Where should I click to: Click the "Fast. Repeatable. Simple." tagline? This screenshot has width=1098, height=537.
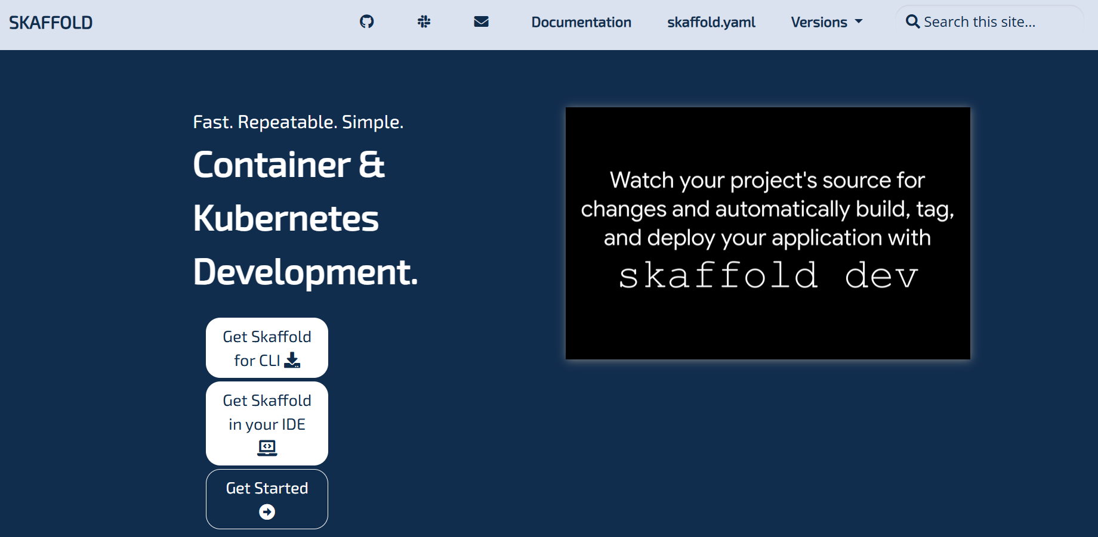point(298,122)
